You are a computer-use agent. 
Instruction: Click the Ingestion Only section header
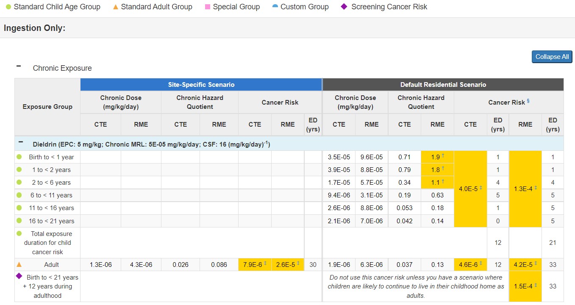coord(34,28)
